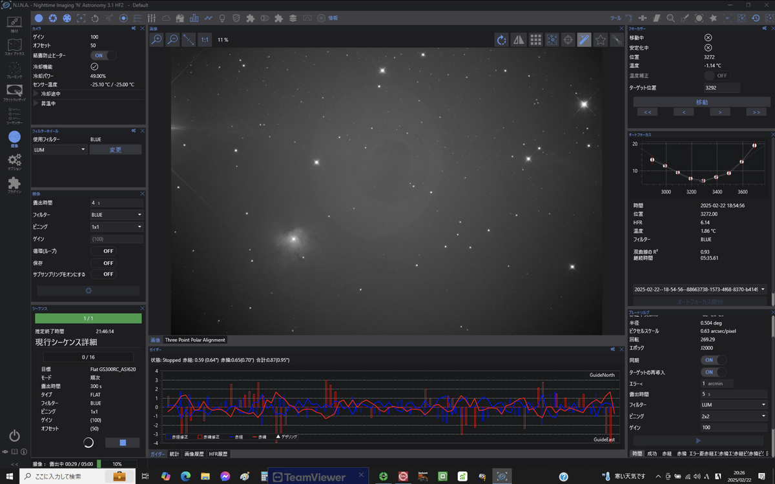Viewport: 775px width, 484px height.
Task: Select the 画像 tab beside Polar Alignment
Action: pyautogui.click(x=155, y=340)
